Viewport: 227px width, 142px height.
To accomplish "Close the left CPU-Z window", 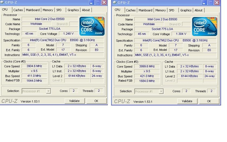I will (x=104, y=2).
